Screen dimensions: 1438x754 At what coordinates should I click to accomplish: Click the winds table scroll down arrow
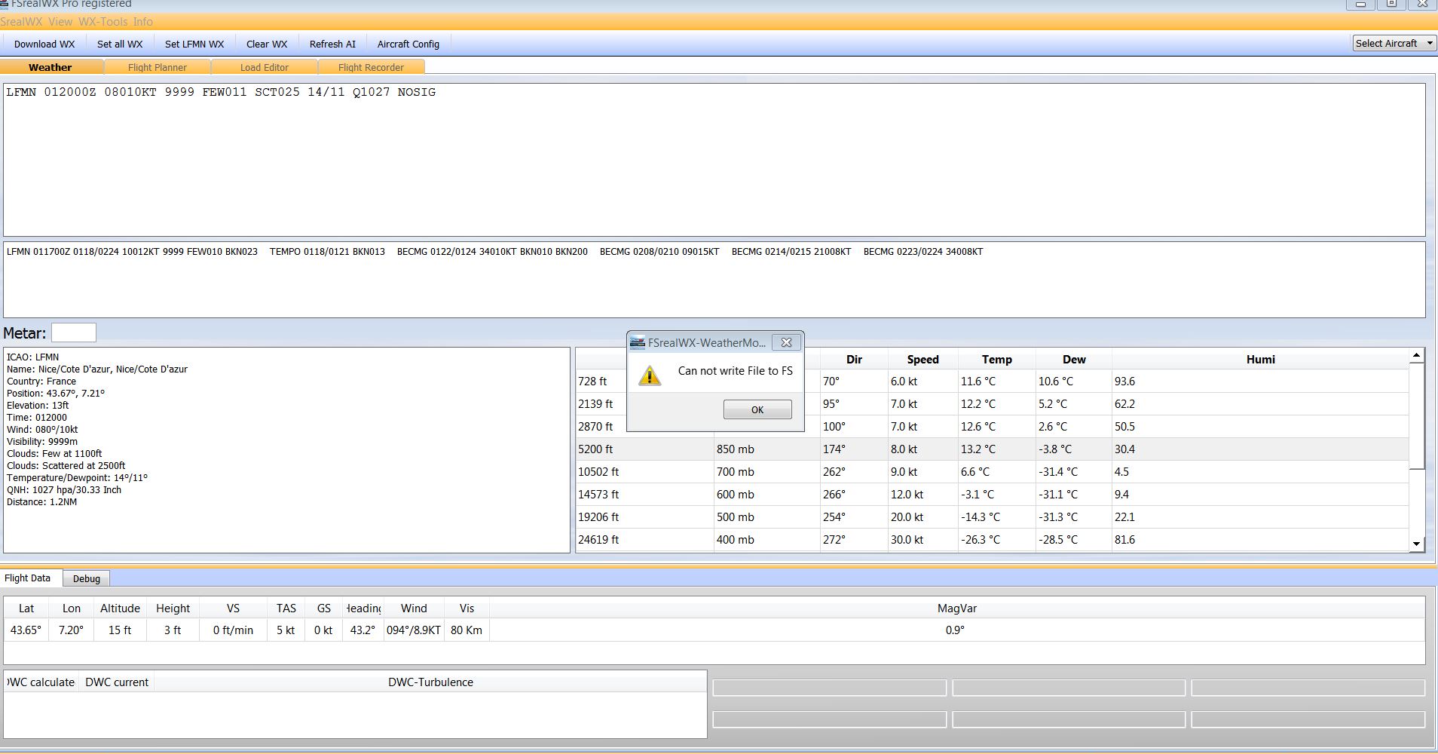[1417, 544]
